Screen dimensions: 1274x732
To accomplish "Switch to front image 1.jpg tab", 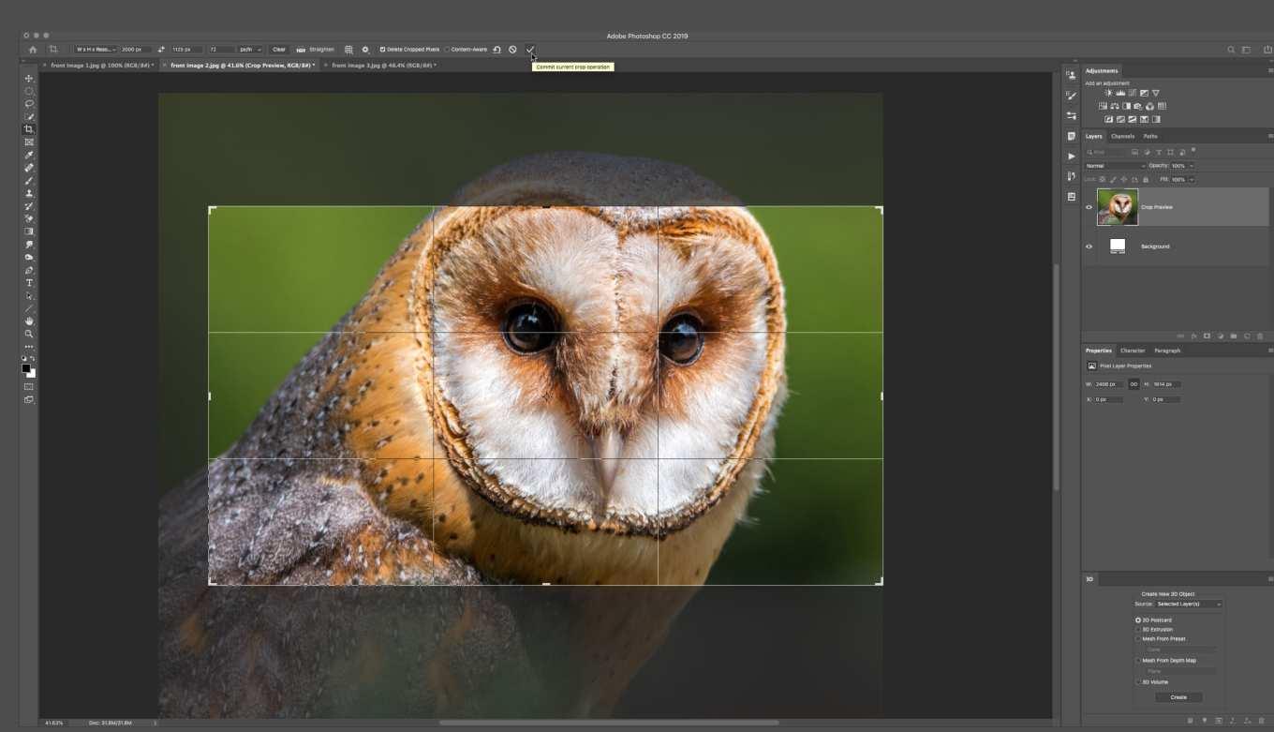I will (102, 66).
